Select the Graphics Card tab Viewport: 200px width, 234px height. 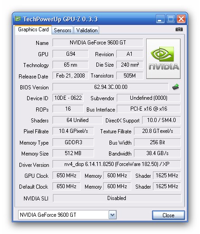point(33,29)
